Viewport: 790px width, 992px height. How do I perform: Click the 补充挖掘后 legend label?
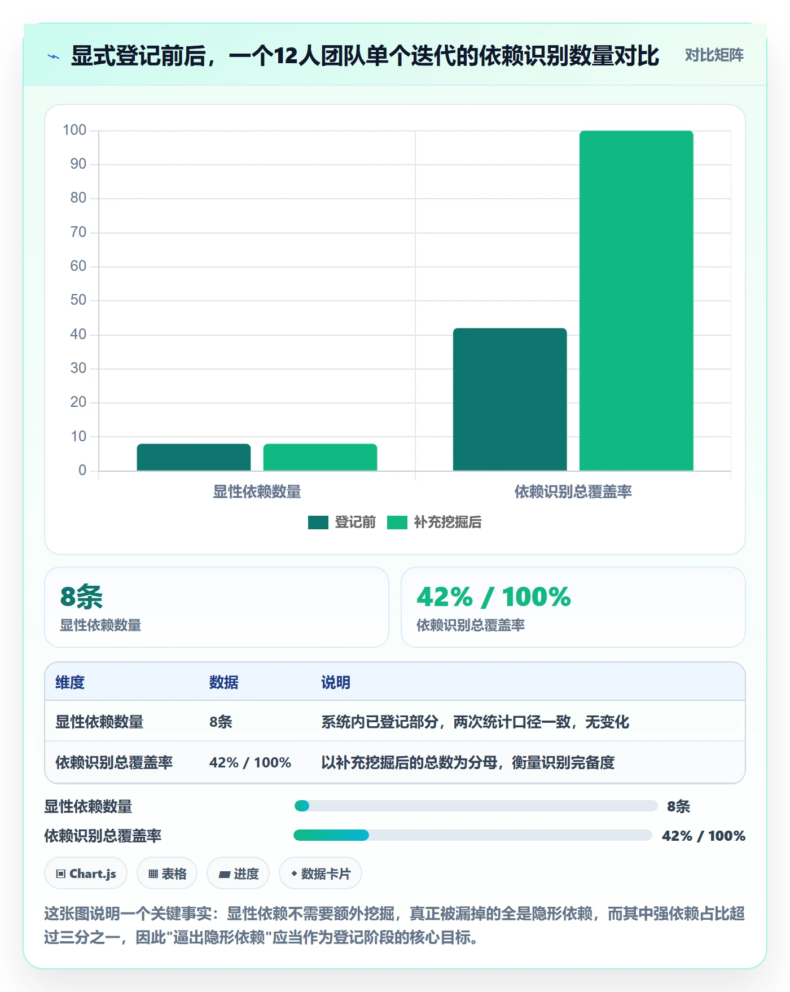tap(447, 523)
